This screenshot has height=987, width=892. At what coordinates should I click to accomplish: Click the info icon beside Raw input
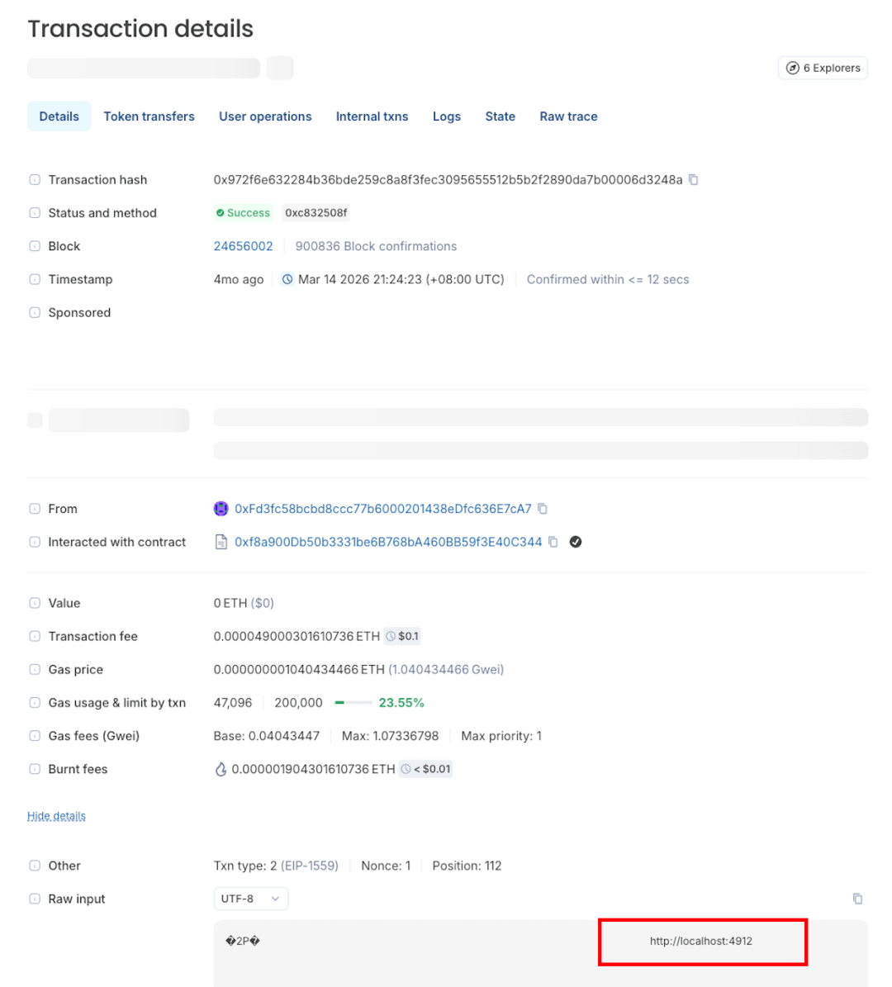35,899
